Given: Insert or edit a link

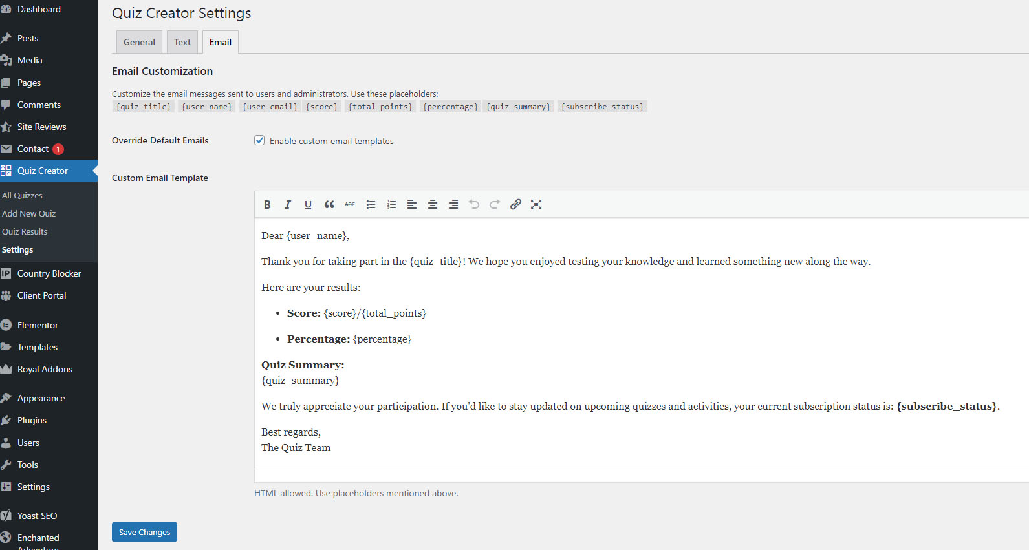Looking at the screenshot, I should pyautogui.click(x=515, y=204).
